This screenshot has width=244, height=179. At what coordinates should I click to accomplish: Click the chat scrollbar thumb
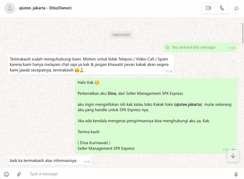243,33
